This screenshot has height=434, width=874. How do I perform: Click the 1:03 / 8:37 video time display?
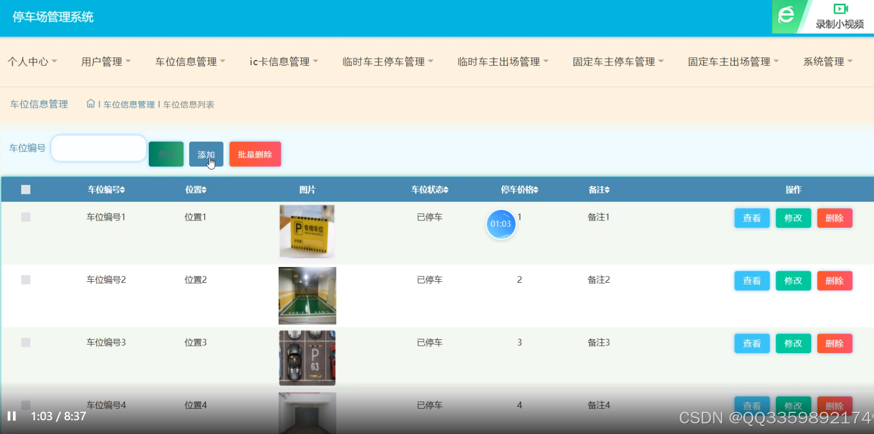pos(58,416)
